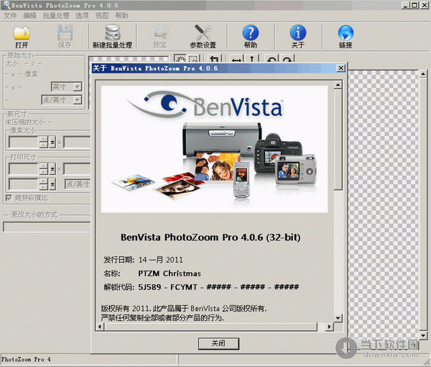Click the 像素大小 width input field
Viewport: 431px width, 367px height.
tap(24, 142)
